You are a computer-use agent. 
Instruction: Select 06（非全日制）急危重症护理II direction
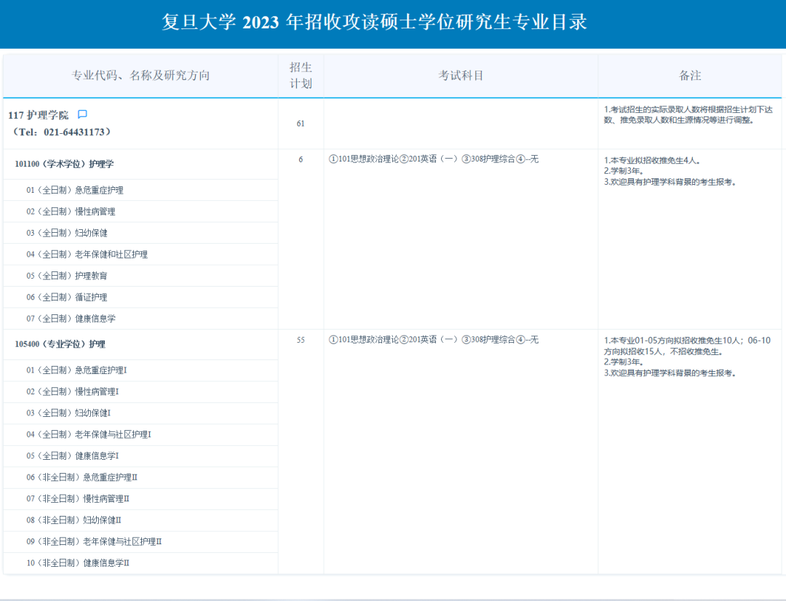(x=82, y=477)
